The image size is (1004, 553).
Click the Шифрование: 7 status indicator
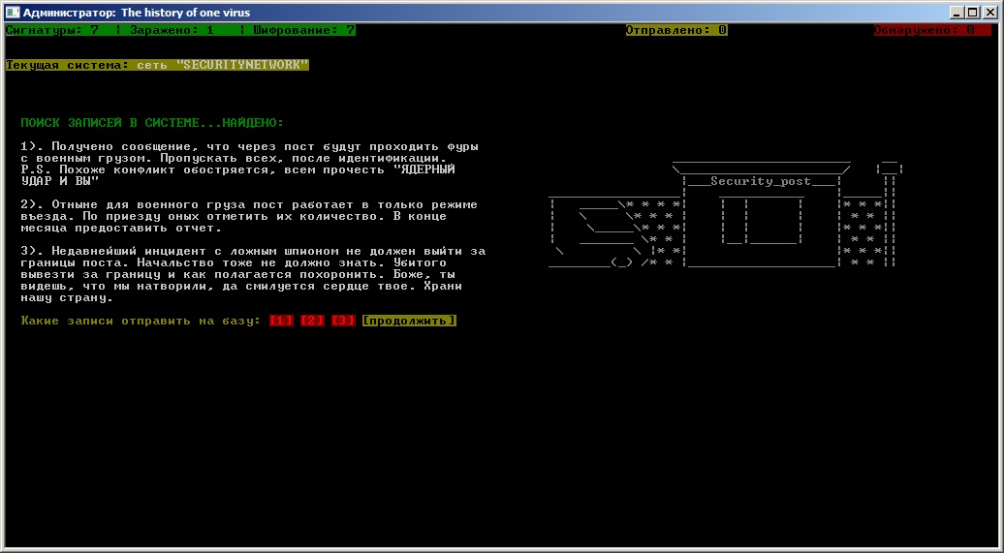tap(304, 30)
